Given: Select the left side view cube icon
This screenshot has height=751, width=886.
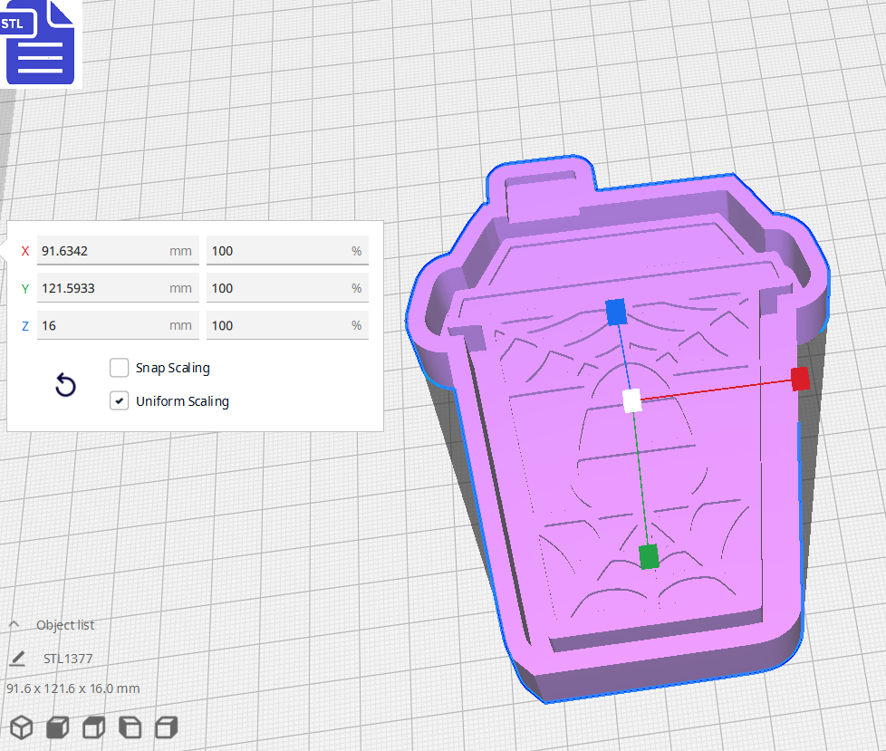Looking at the screenshot, I should (x=130, y=727).
